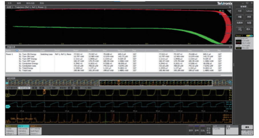
Task: Expand the Name column filter in results table
Action: pos(17,50)
